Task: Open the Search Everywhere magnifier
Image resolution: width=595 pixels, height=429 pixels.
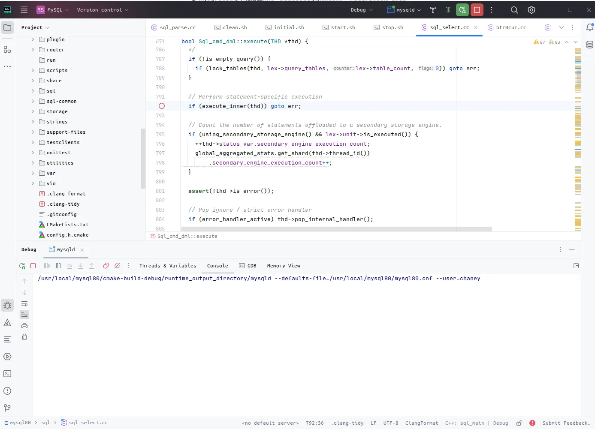Action: pos(514,10)
